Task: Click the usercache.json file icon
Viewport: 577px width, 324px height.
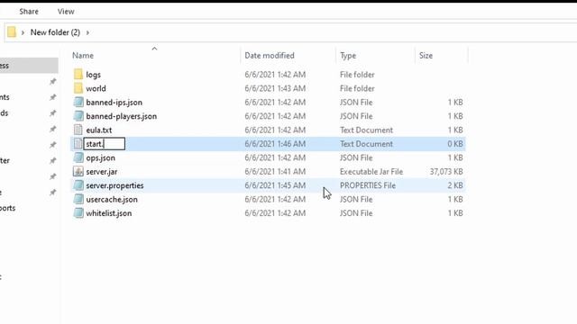Action: click(78, 199)
